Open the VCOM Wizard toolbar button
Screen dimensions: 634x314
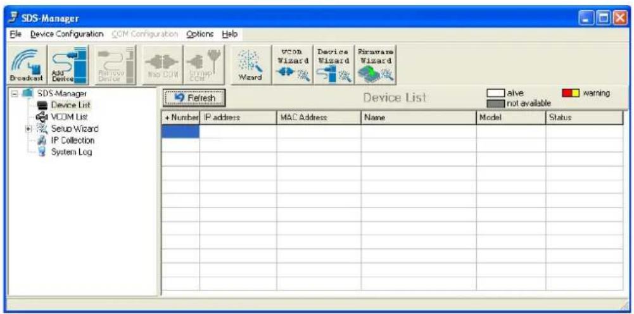point(293,64)
